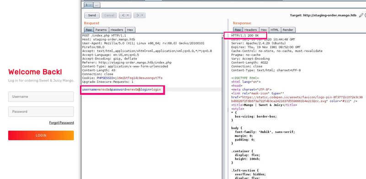
Task: Click the 'Accept-Encoding: gzip, deflate' line
Action: 110,59
